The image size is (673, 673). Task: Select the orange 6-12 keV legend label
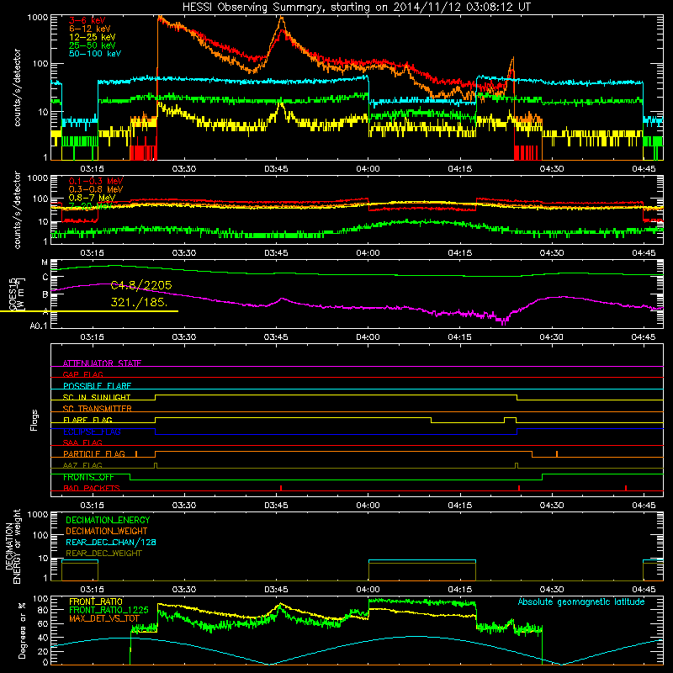[90, 29]
